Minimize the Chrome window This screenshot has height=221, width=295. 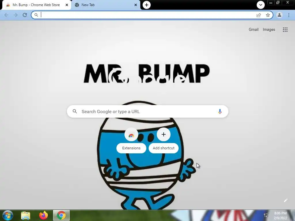[271, 3]
